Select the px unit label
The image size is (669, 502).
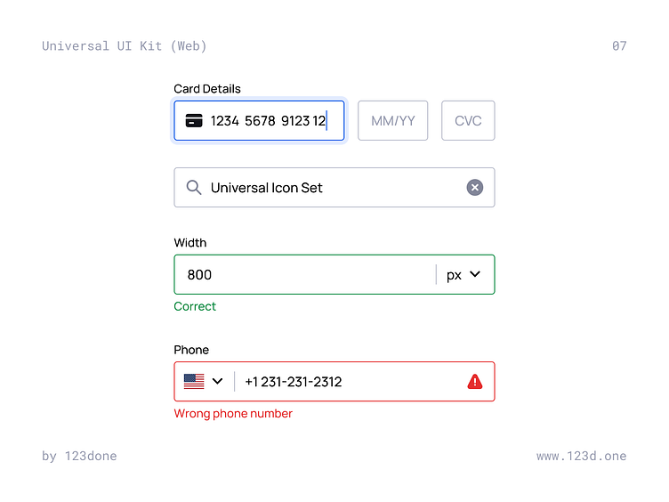(454, 275)
